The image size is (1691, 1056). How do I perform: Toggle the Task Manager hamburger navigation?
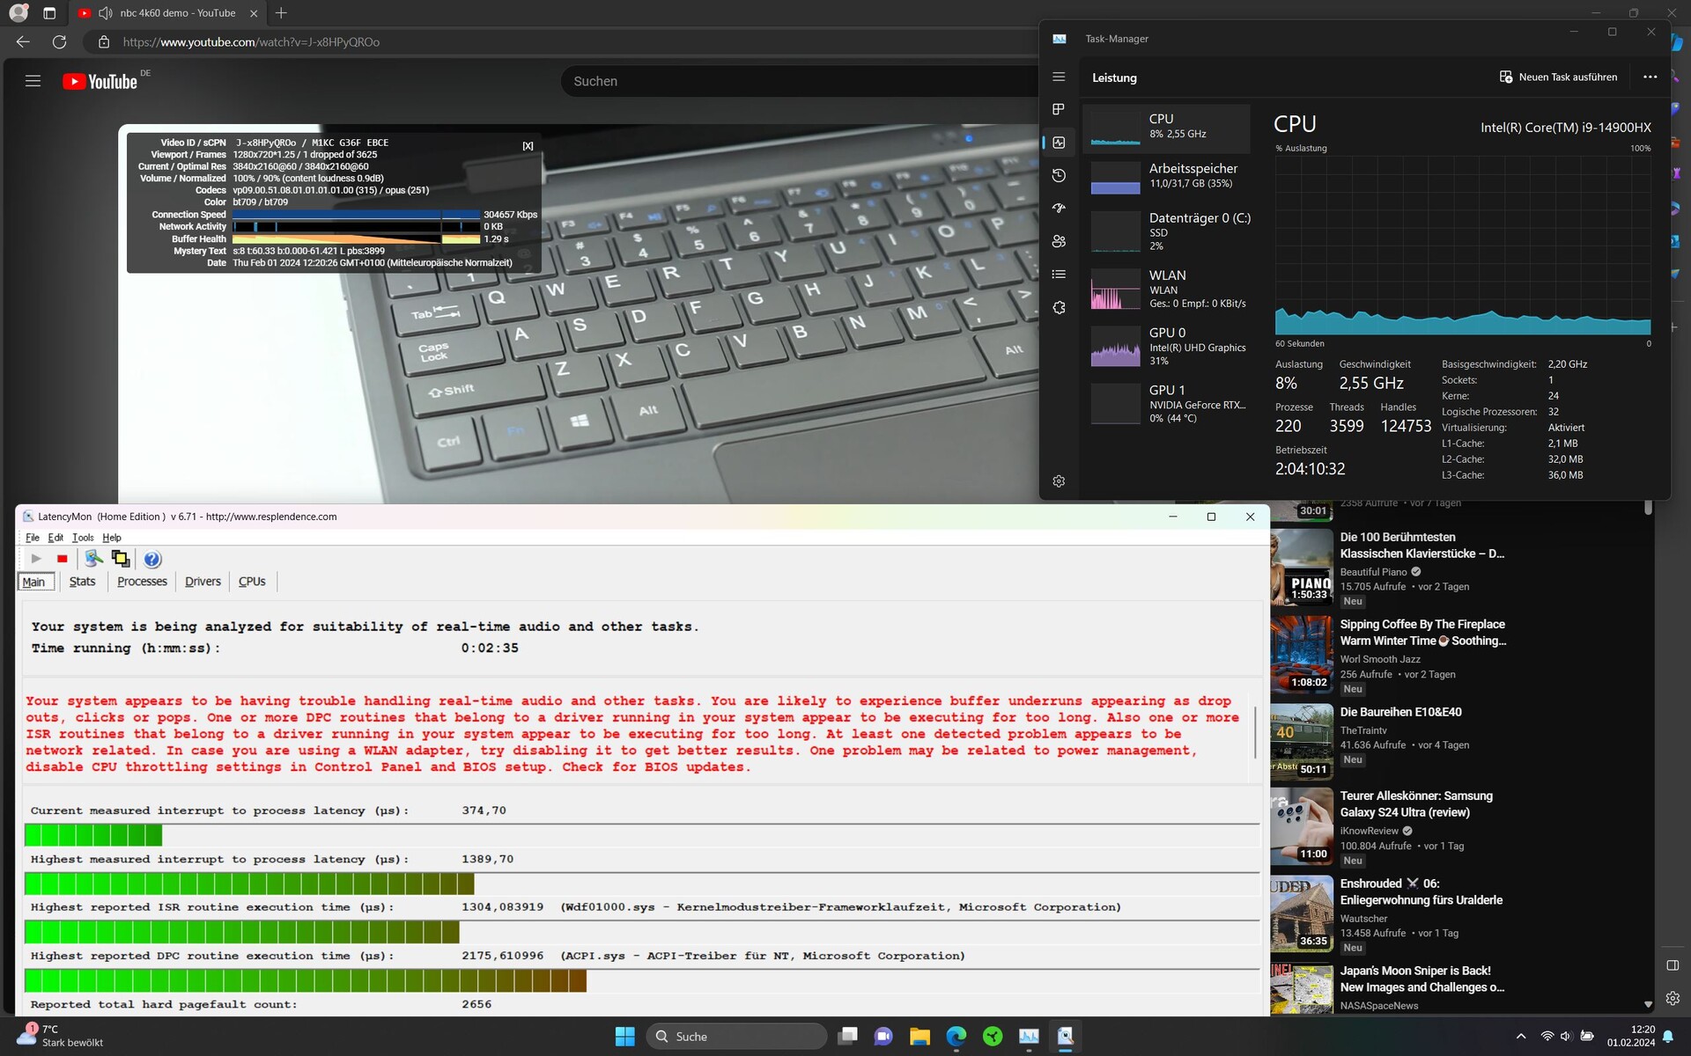1059,77
